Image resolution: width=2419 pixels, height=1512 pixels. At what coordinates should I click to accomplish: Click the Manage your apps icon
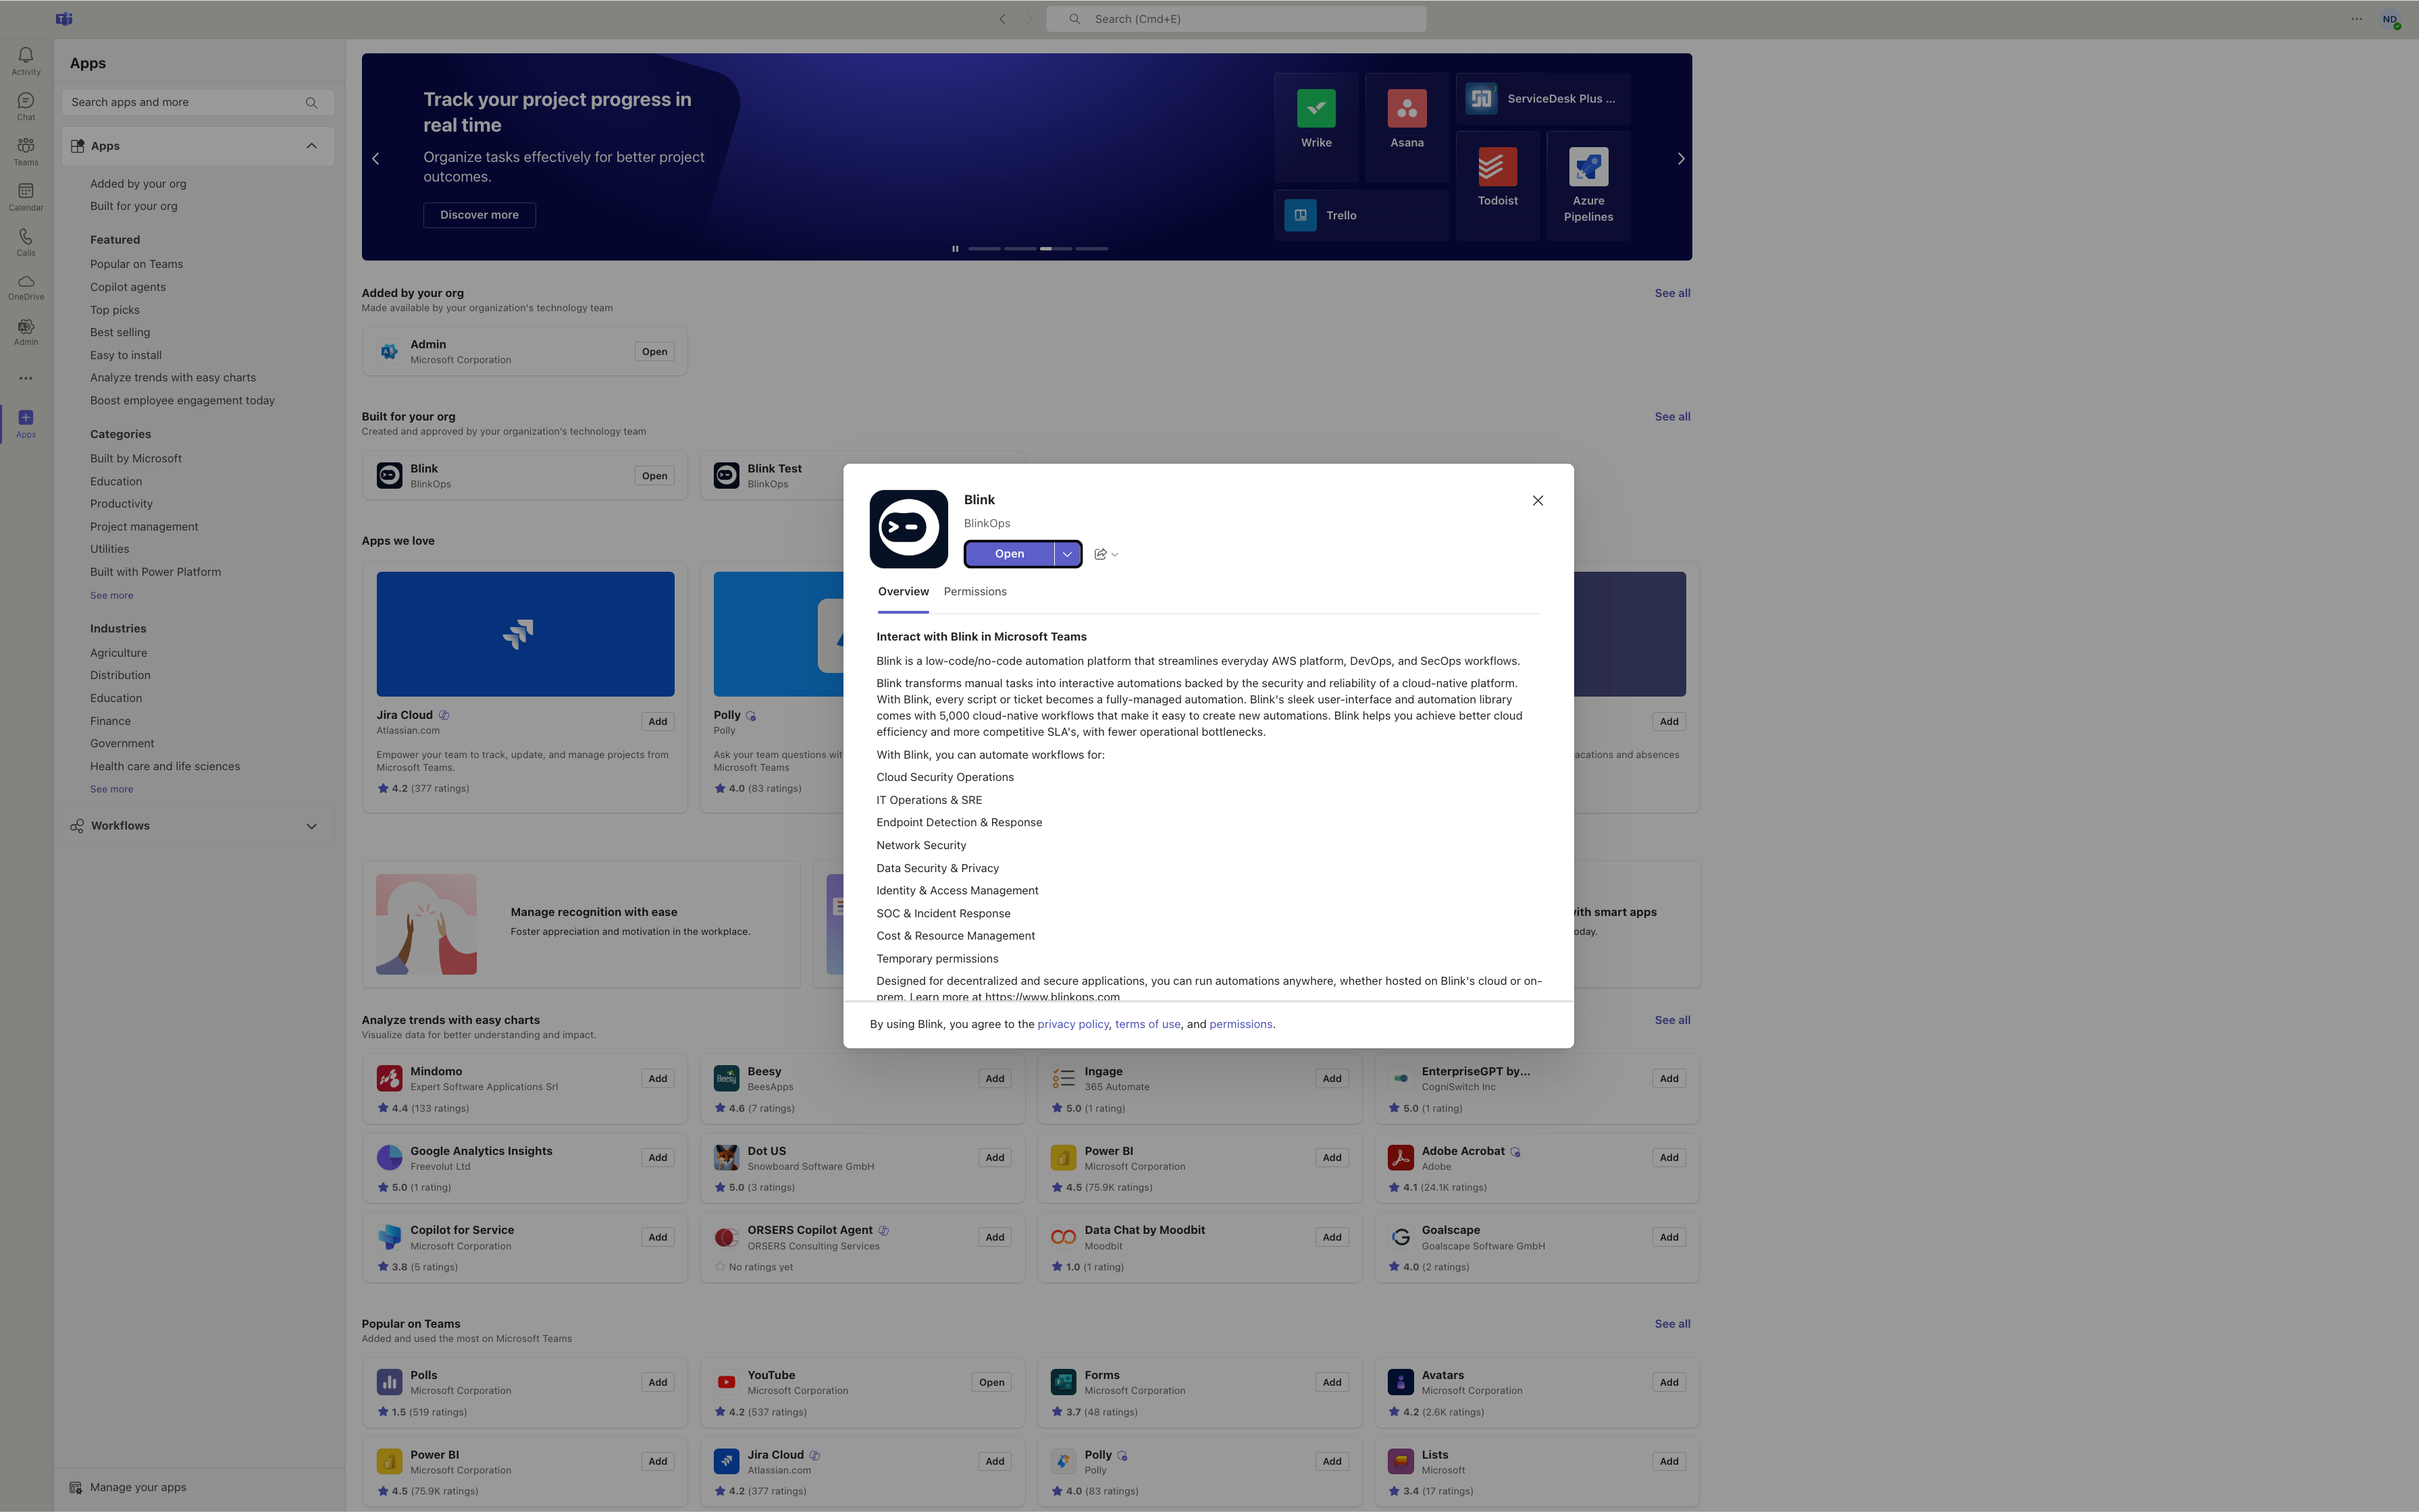[x=76, y=1487]
